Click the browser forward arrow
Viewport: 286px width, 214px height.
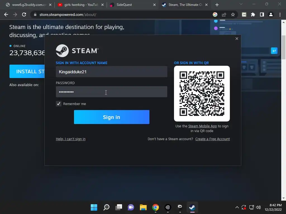tap(15, 14)
